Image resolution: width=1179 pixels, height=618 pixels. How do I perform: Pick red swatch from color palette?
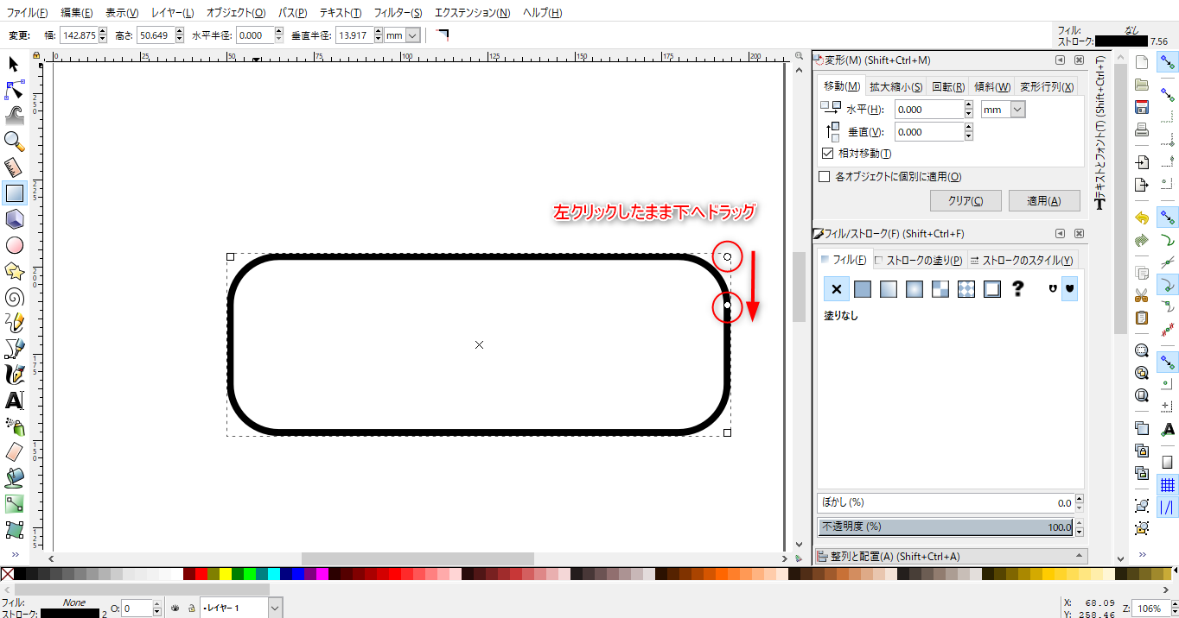pyautogui.click(x=201, y=573)
